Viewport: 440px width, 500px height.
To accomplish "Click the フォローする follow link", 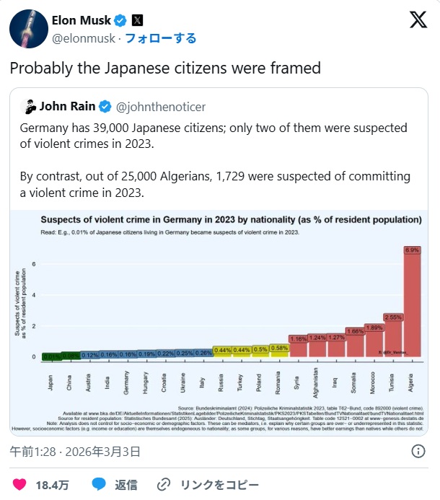I will 161,38.
